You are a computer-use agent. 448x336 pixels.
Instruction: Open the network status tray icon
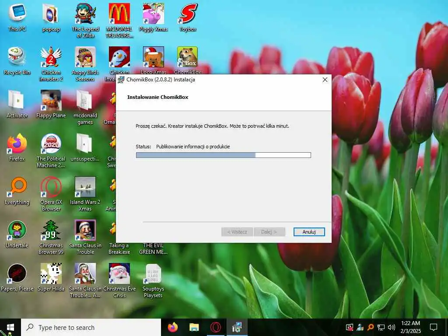coord(381,327)
